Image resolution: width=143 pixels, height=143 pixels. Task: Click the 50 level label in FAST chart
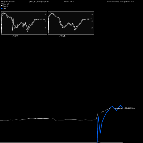point(45,21)
